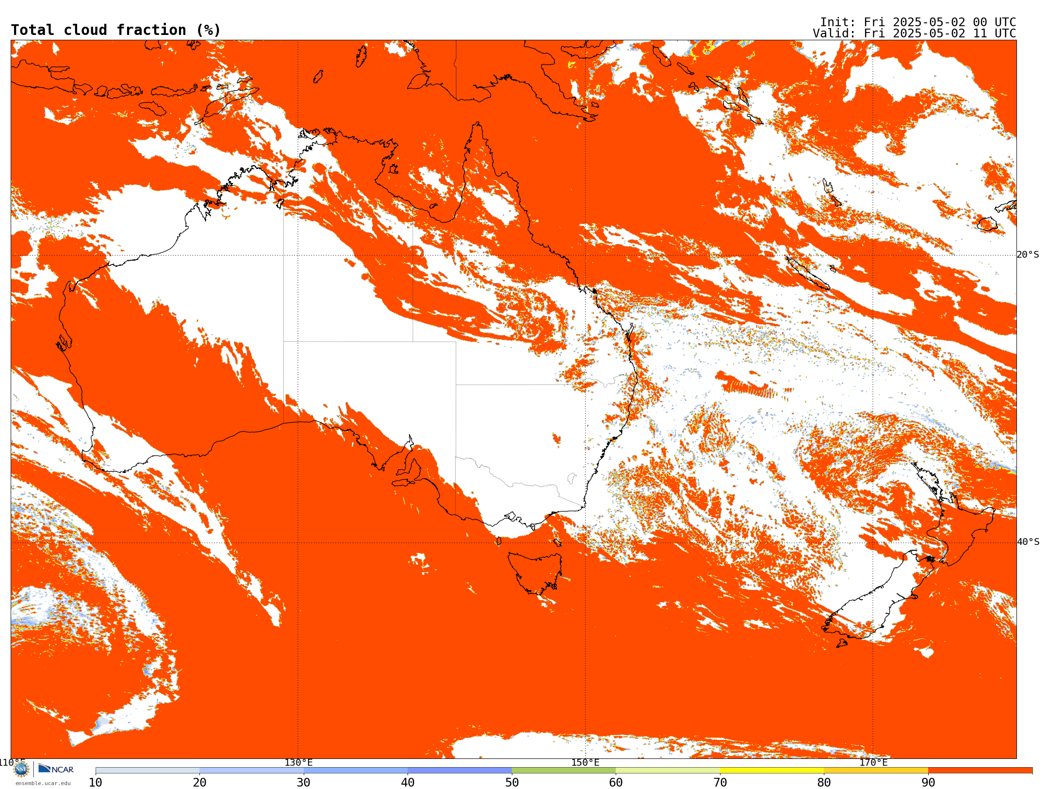Click the NSF logo

(x=21, y=769)
